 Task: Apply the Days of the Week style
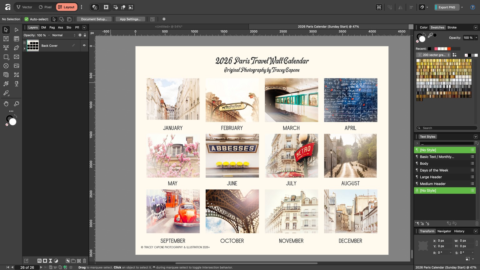(x=445, y=170)
